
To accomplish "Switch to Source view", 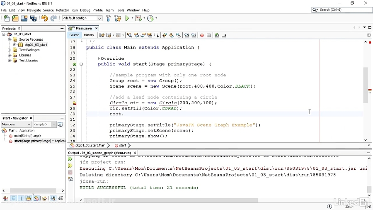I will [x=74, y=35].
